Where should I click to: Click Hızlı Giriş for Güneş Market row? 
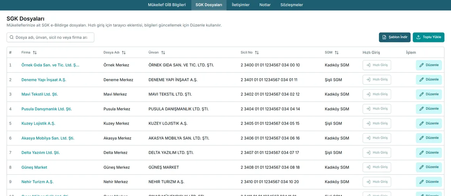pyautogui.click(x=377, y=167)
